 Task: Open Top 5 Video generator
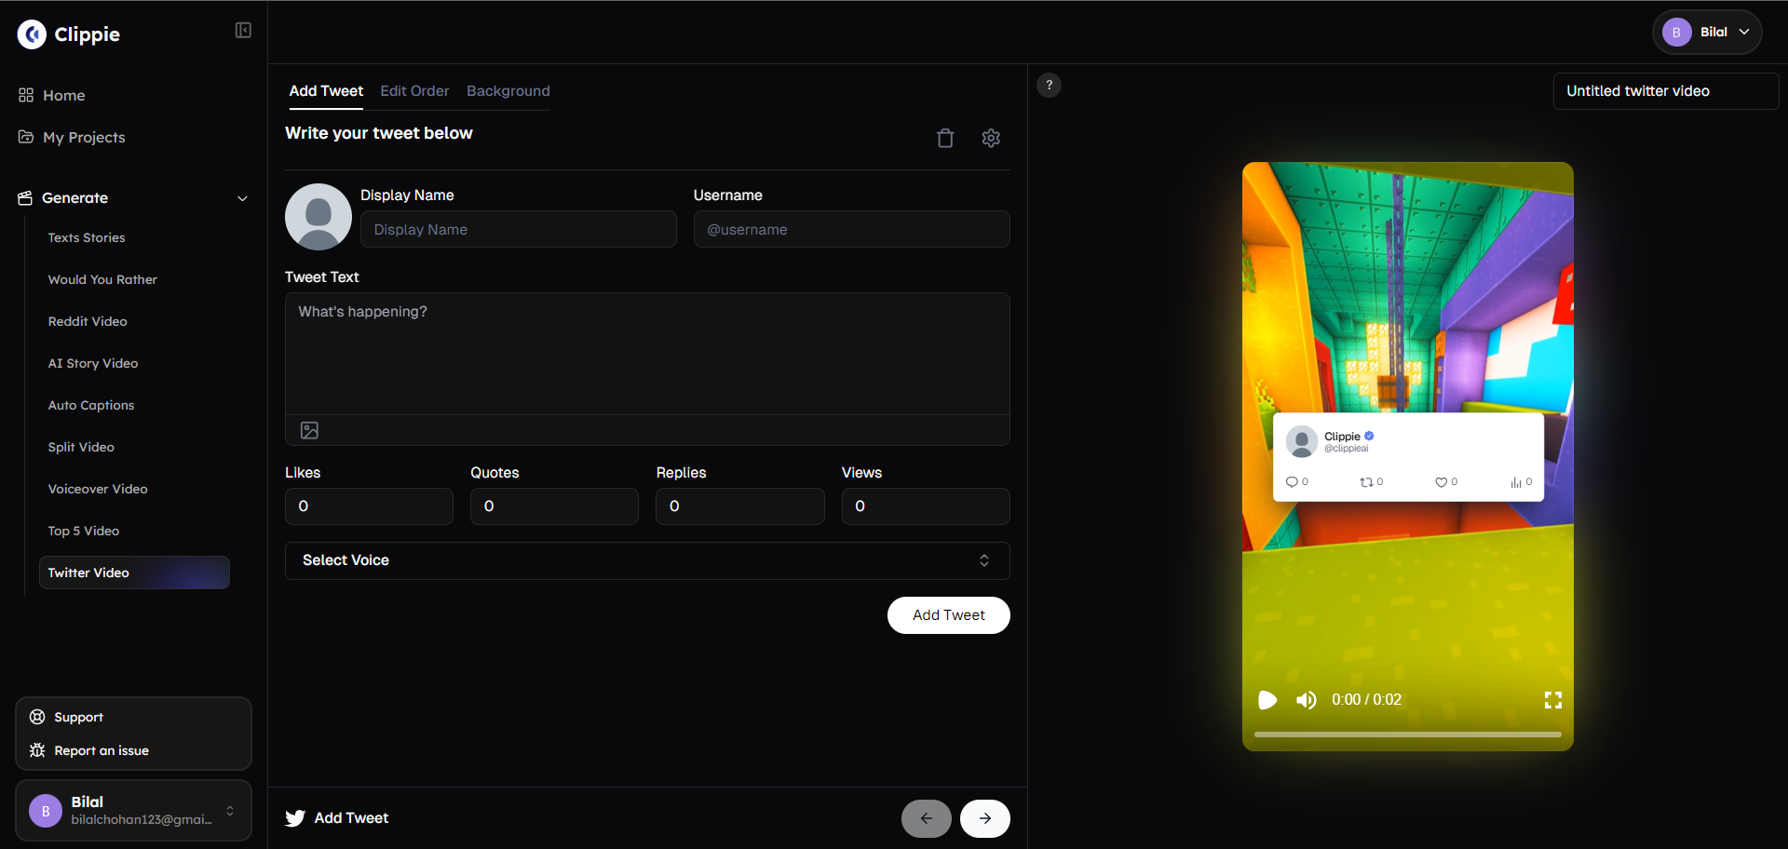pyautogui.click(x=84, y=531)
